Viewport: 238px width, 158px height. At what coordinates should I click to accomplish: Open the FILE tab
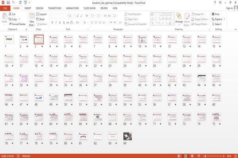tap(5, 8)
